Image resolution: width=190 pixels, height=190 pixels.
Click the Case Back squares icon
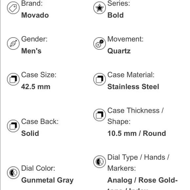pos(13,126)
